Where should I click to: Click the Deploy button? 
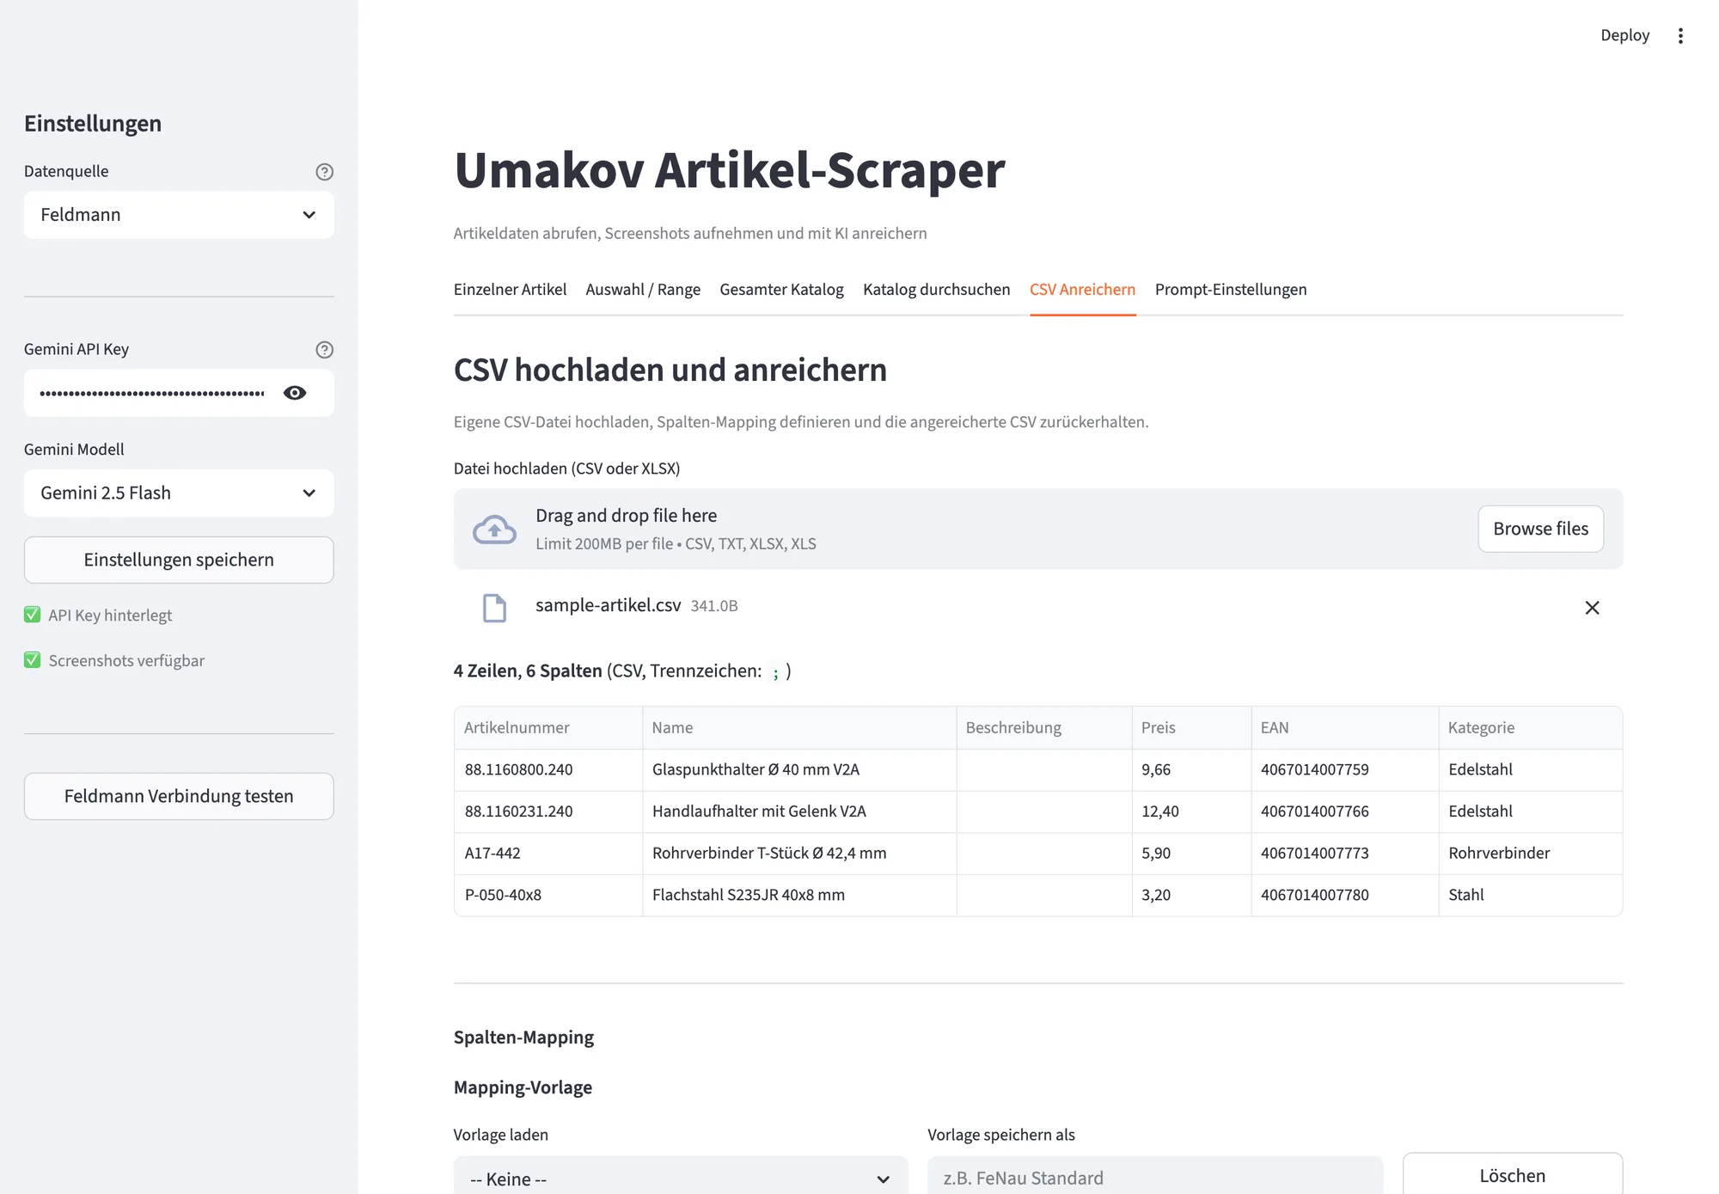(1624, 35)
